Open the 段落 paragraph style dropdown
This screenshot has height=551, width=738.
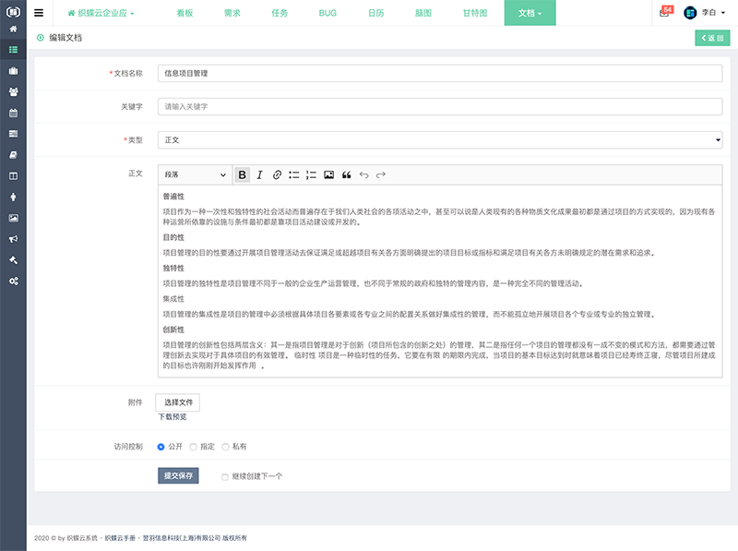coord(194,174)
